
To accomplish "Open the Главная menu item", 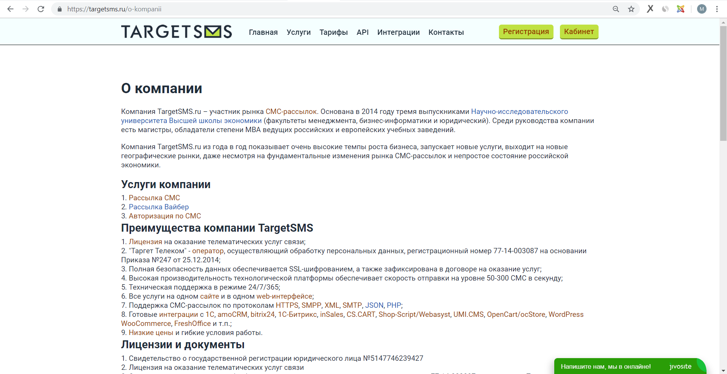I will click(x=263, y=32).
